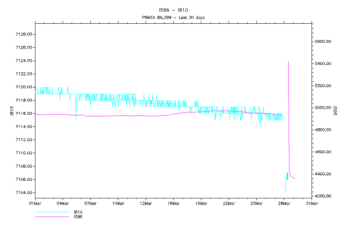The image size is (347, 245).
Task: Click the 4200.00 right axis value
Action: [x=323, y=196]
